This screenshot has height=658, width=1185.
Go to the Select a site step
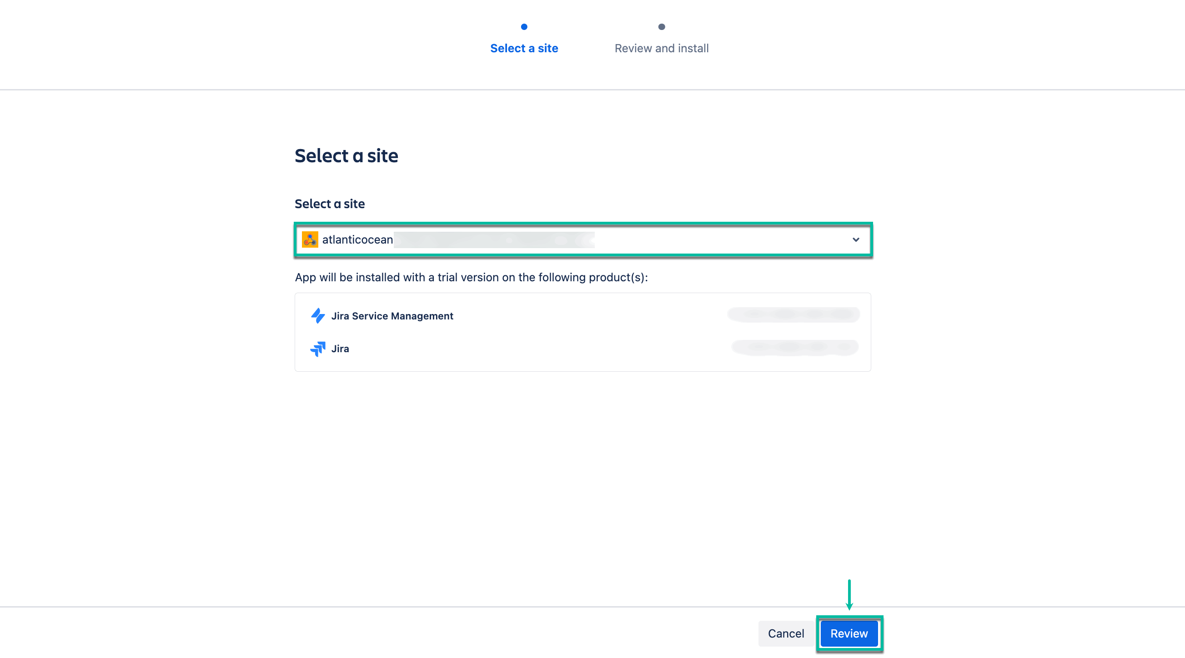[x=524, y=48]
